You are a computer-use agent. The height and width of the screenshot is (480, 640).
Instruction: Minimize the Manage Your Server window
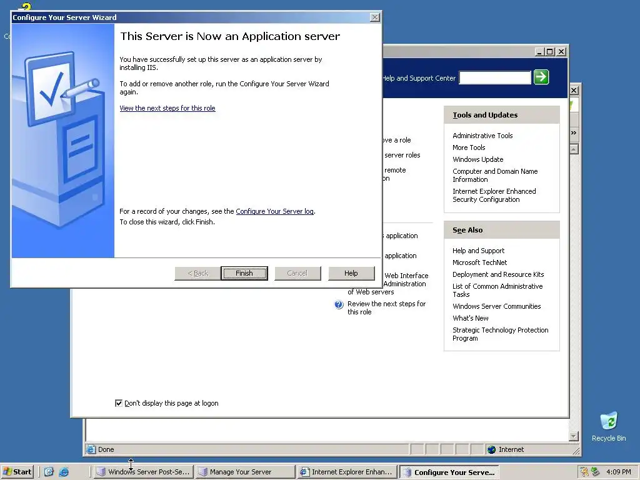[539, 52]
